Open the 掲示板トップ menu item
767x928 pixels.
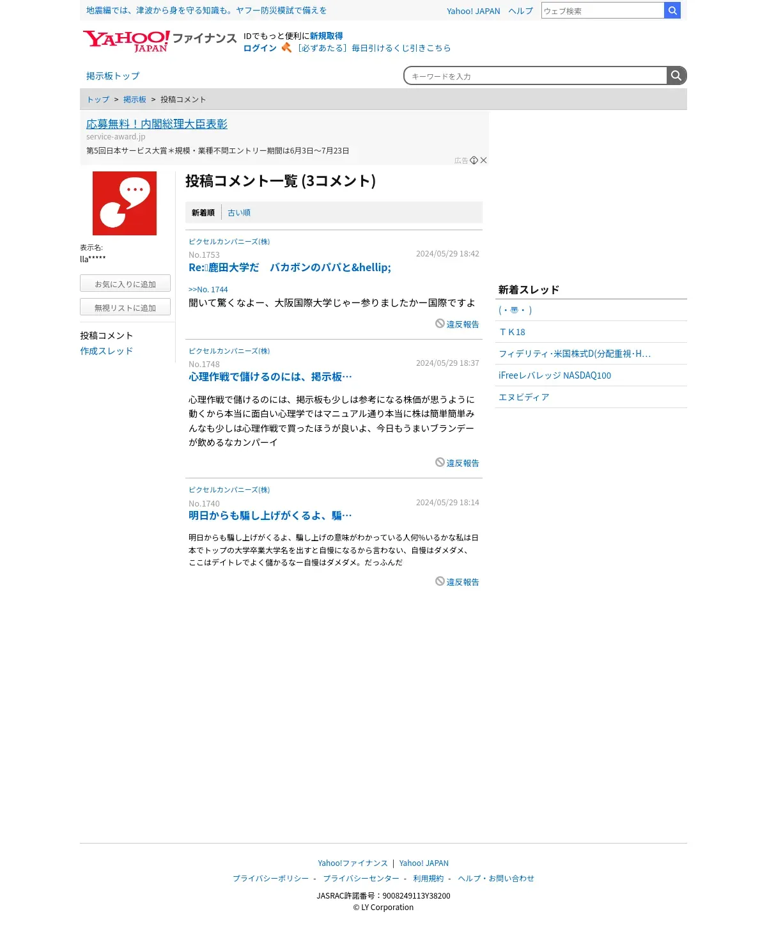click(x=112, y=76)
